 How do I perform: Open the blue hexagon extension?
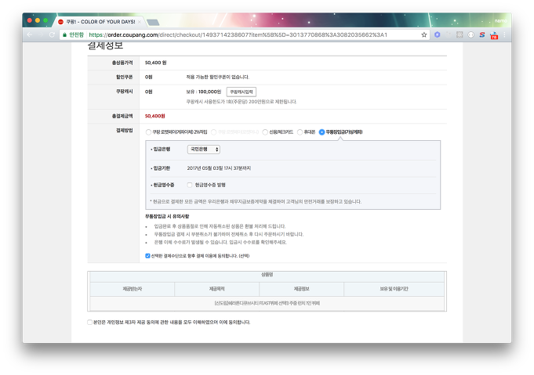point(438,34)
